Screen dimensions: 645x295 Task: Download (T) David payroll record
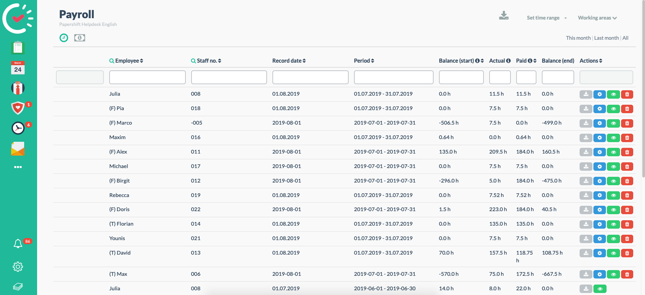[x=586, y=253]
